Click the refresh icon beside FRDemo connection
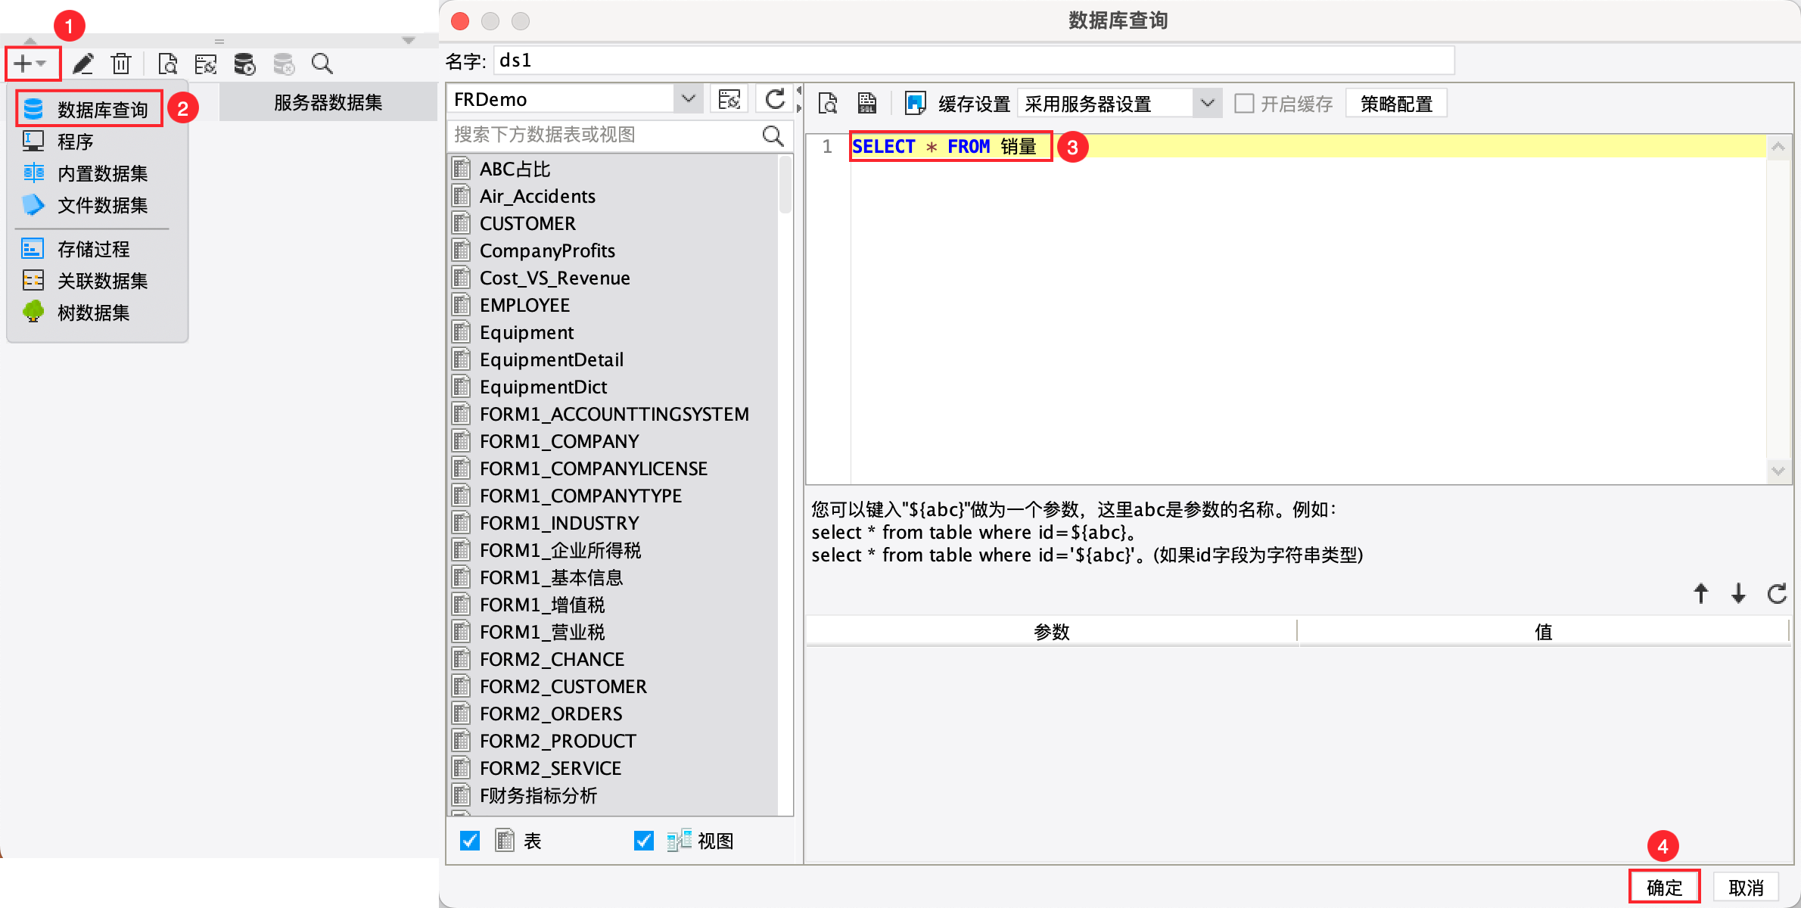Image resolution: width=1801 pixels, height=908 pixels. [775, 99]
